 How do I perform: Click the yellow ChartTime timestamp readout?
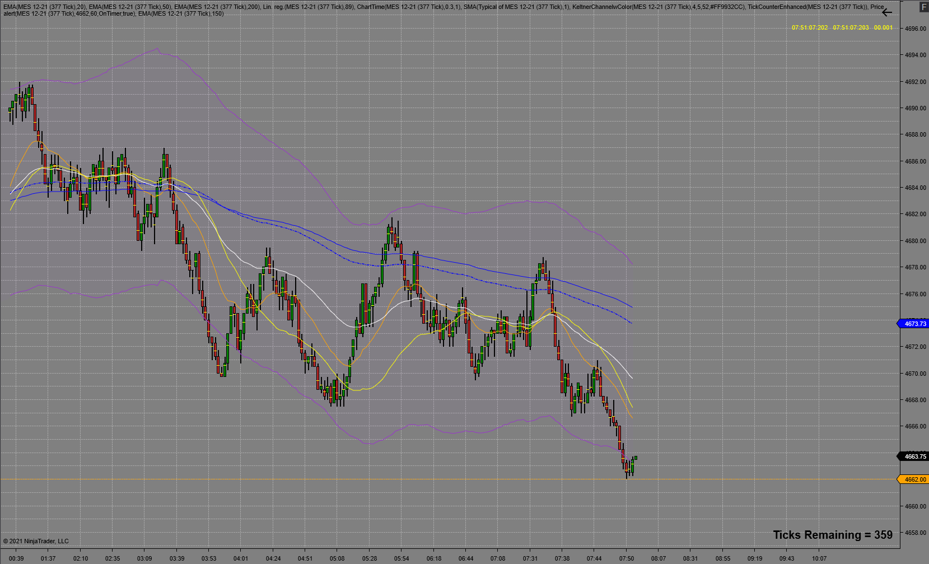tap(842, 27)
